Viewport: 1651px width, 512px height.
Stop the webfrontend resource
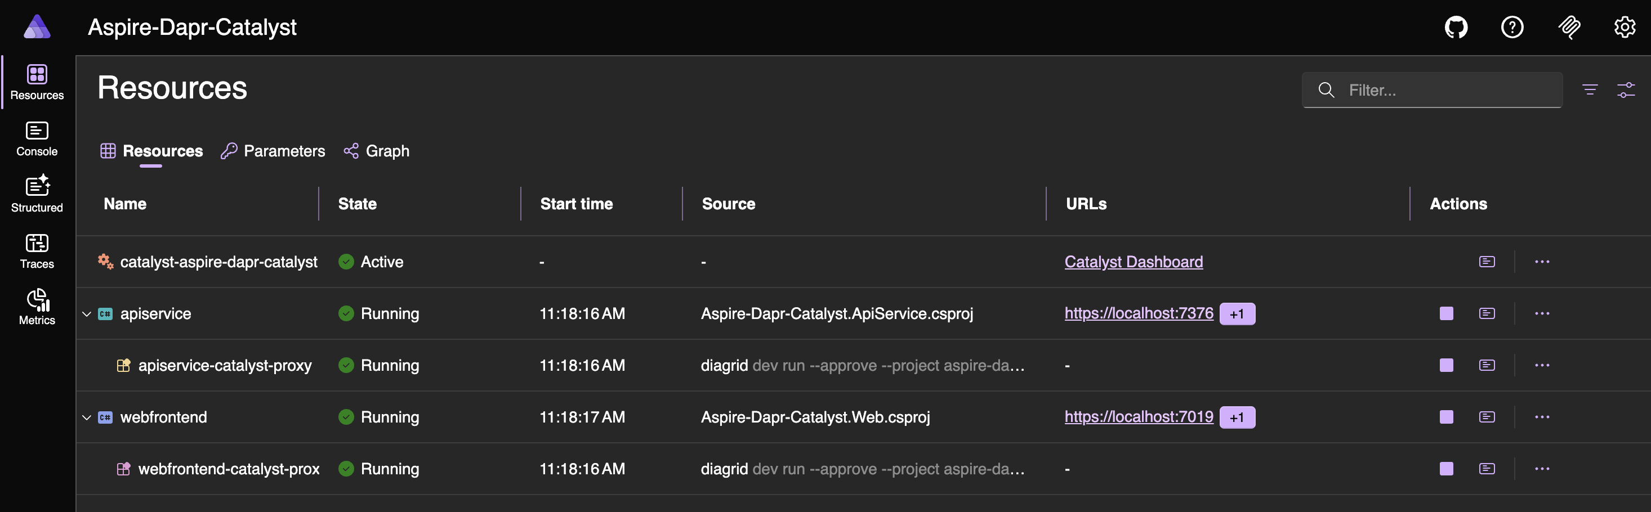[x=1446, y=417]
